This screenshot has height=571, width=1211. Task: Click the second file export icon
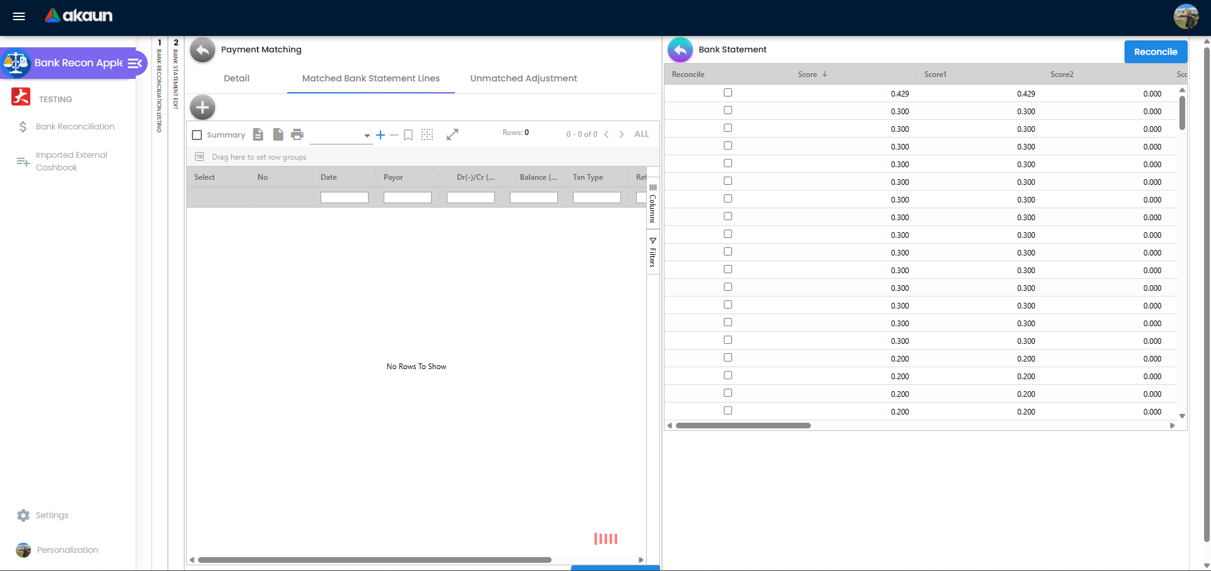[x=278, y=134]
